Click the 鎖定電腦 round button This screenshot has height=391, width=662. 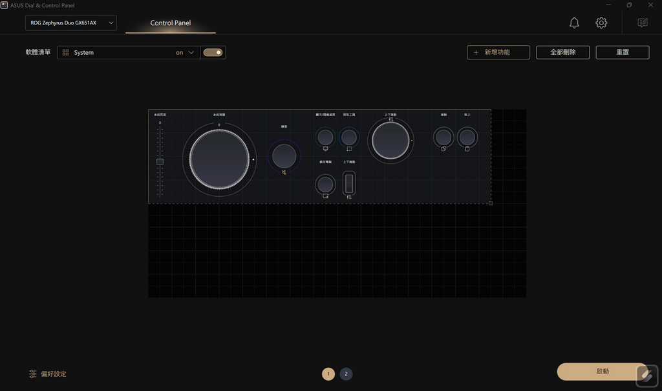coord(326,184)
